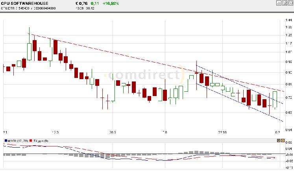Viewport: 294px width, 172px height.
Task: Click the 22.10 date label on the time axis
Action: point(222,132)
